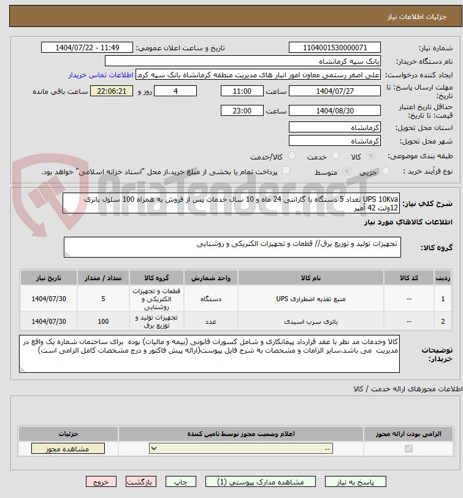Click the price validity date 1404/08/30

pyautogui.click(x=335, y=111)
